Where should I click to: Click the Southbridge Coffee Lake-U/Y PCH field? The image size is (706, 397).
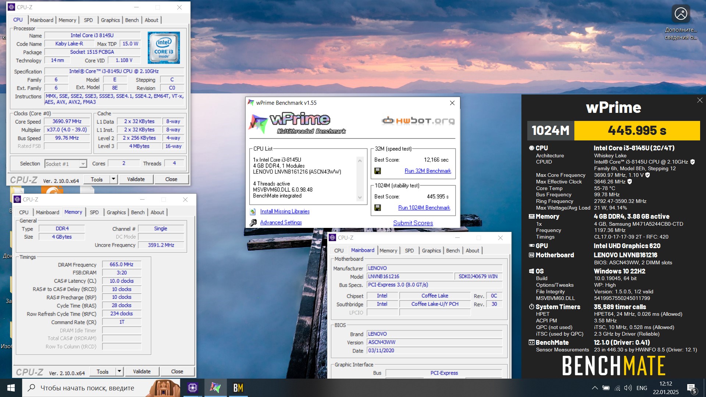click(435, 304)
